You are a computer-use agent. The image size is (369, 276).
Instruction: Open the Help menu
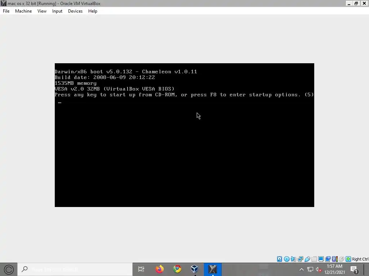(x=93, y=11)
